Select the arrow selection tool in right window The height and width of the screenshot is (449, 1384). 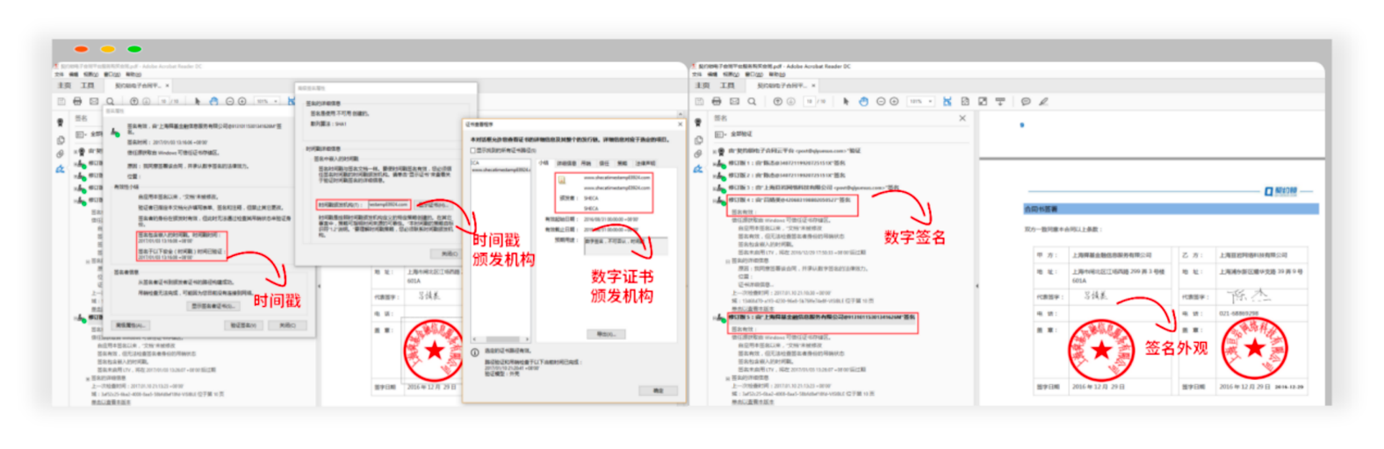point(847,102)
